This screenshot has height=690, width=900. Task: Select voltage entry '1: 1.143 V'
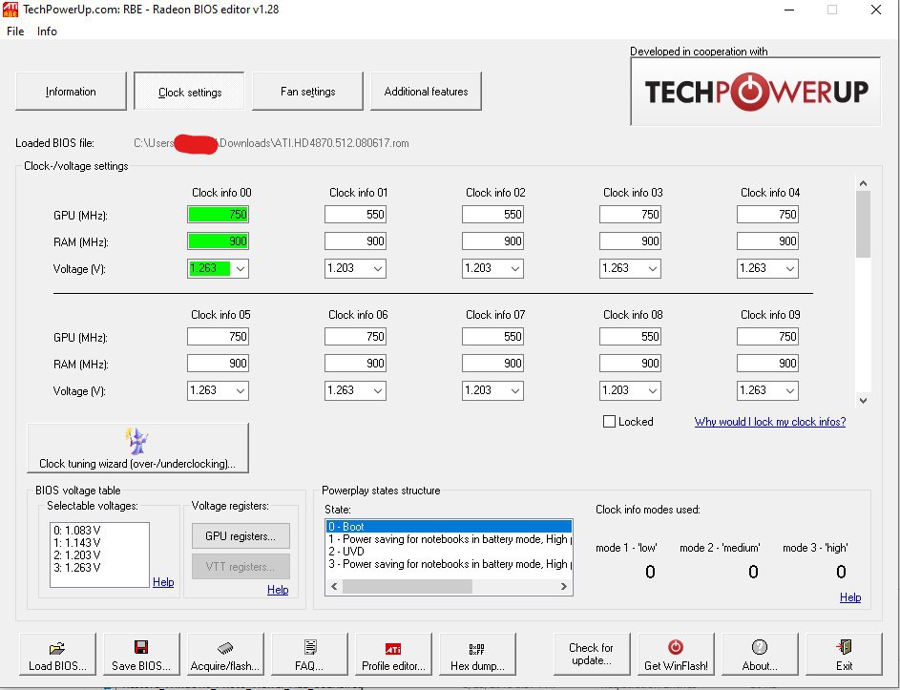point(77,543)
